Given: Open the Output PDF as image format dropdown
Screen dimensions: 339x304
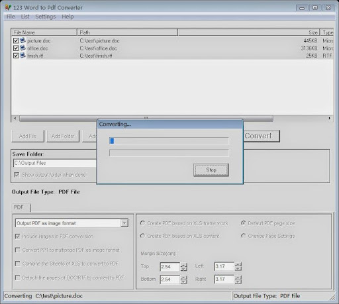Looking at the screenshot, I should coord(124,223).
